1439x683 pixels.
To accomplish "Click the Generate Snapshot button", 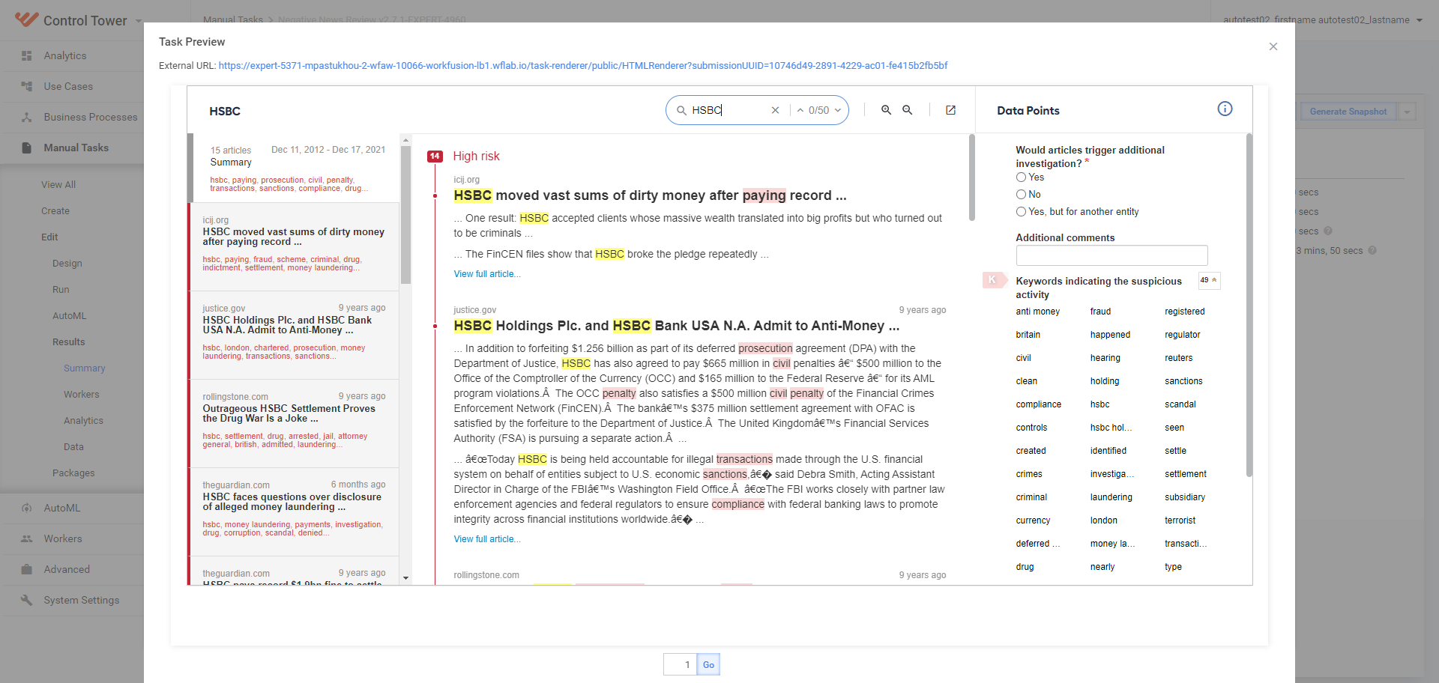I will (1348, 112).
